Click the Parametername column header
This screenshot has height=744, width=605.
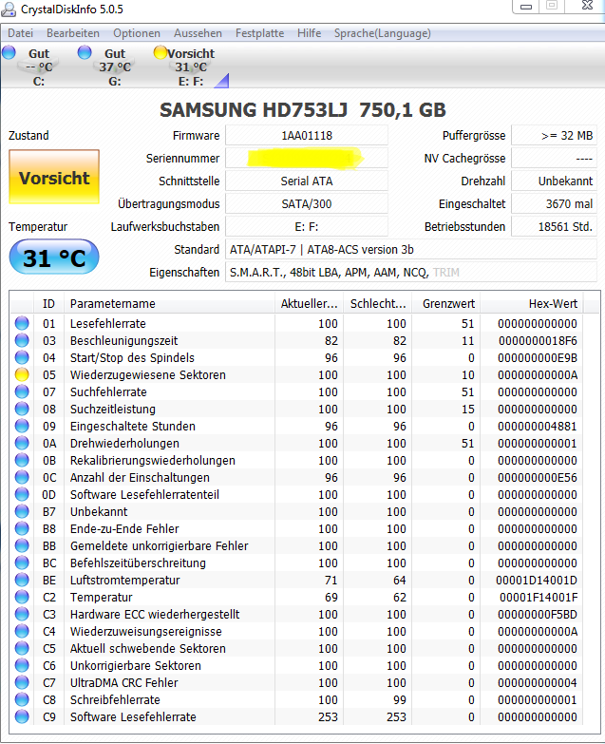169,304
